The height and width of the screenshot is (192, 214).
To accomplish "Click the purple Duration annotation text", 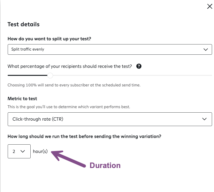I will (x=105, y=165).
